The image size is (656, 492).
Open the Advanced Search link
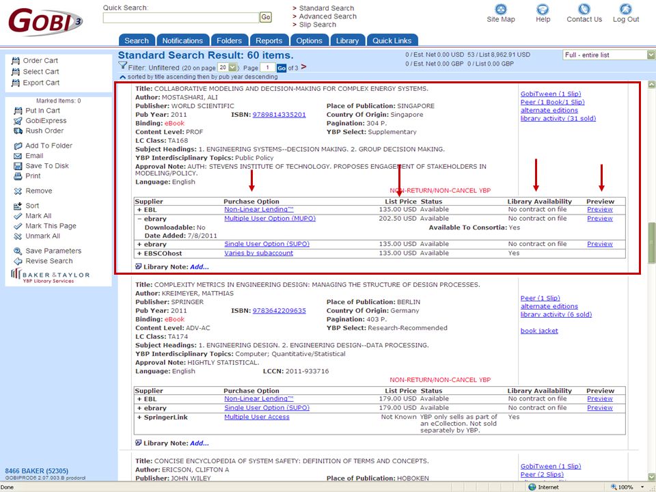(327, 16)
